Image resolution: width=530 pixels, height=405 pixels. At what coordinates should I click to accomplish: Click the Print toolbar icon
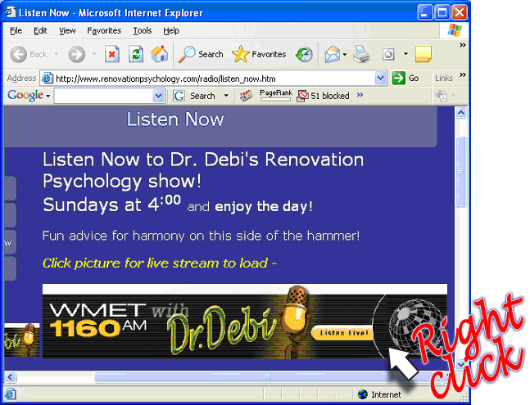point(362,54)
